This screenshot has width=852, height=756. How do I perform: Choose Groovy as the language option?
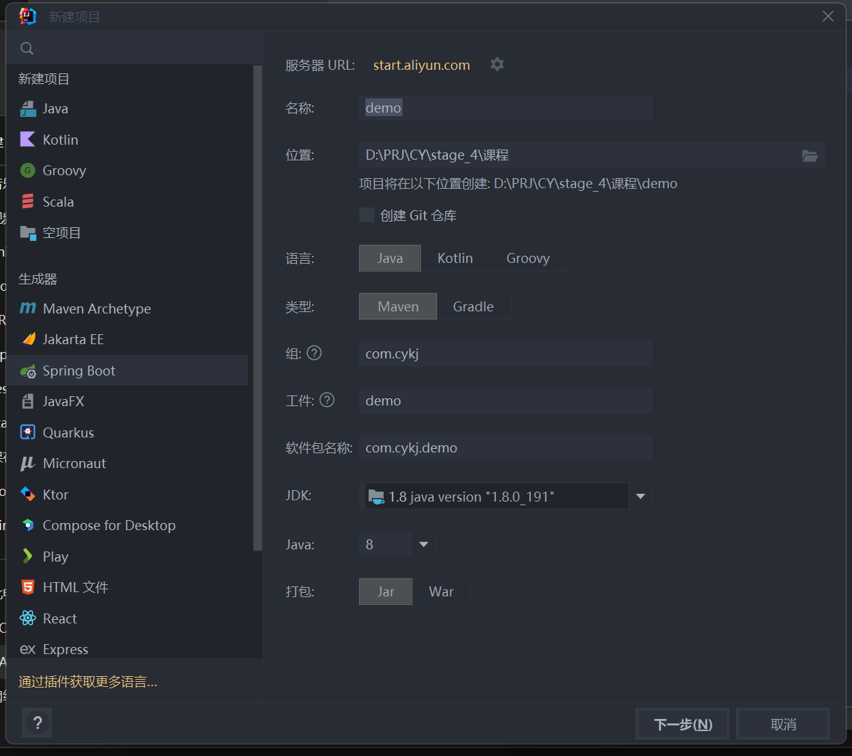pos(528,258)
